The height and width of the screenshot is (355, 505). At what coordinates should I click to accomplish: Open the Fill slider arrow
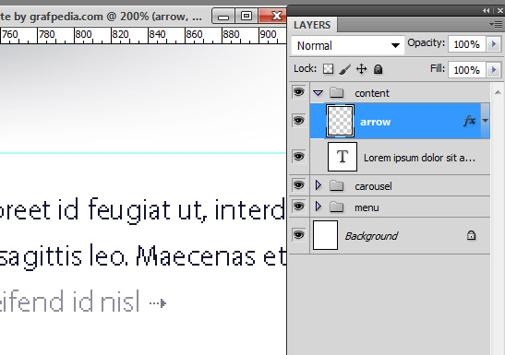(494, 69)
